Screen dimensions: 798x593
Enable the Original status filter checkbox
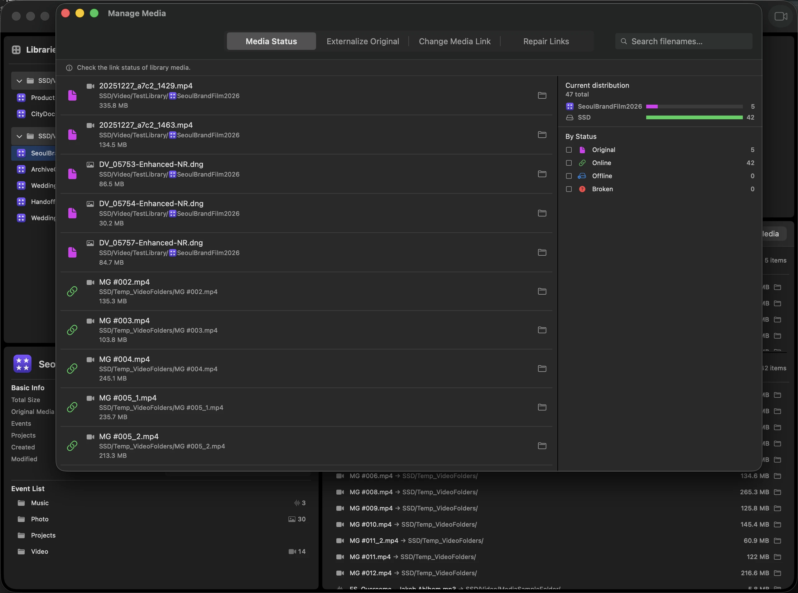(569, 150)
